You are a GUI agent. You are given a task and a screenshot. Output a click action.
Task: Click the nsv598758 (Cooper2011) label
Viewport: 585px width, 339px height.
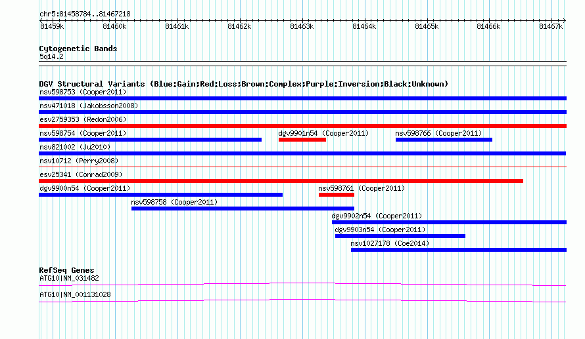174,202
